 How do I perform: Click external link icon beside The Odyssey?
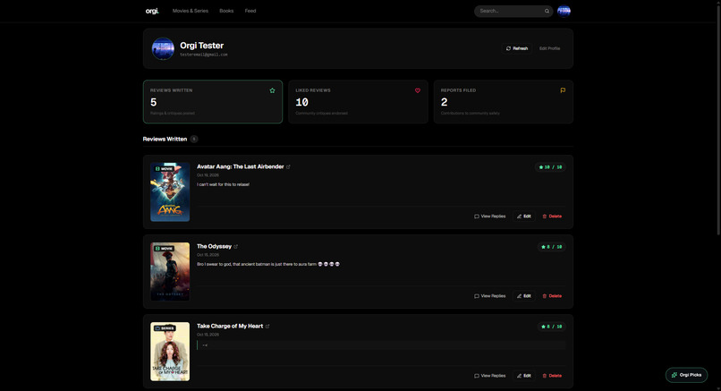[236, 247]
